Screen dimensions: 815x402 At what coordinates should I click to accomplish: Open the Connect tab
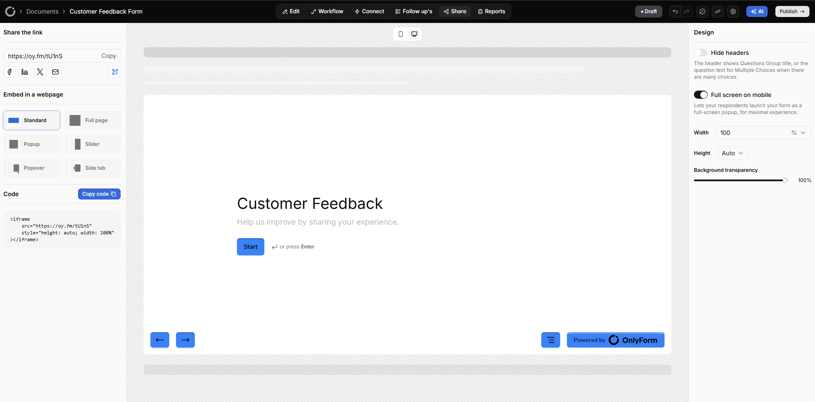tap(370, 11)
